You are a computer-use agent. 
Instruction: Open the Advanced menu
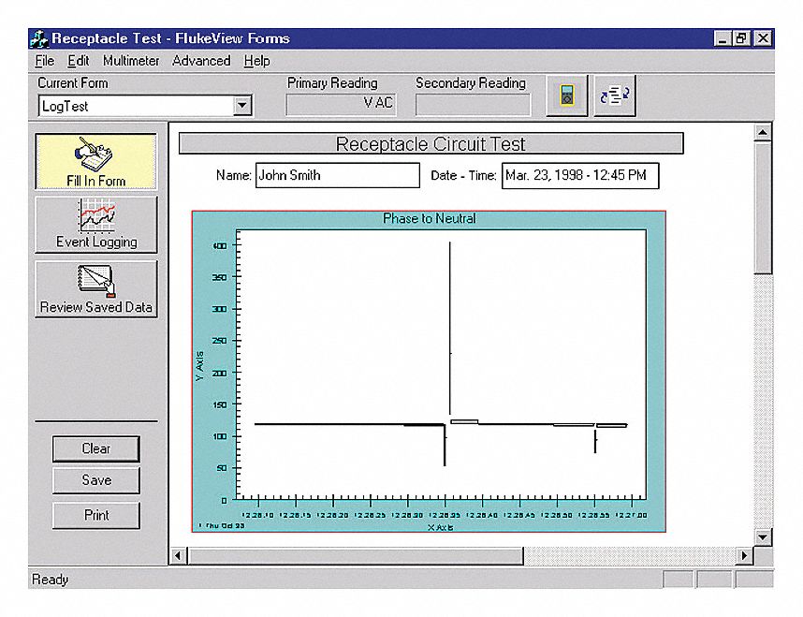tap(201, 61)
